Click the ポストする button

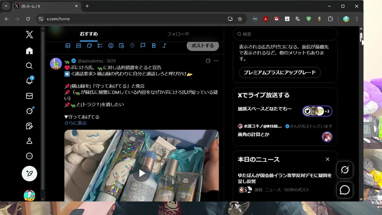(x=203, y=46)
